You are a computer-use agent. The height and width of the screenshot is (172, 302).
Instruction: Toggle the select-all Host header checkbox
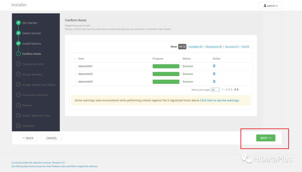[75, 59]
